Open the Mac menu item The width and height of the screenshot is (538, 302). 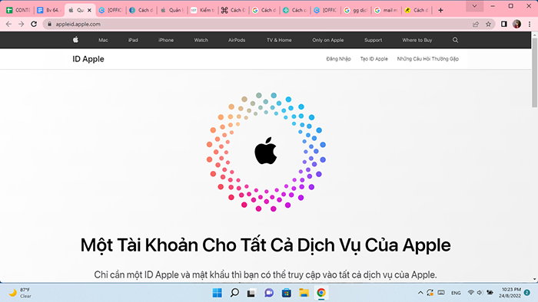click(103, 40)
